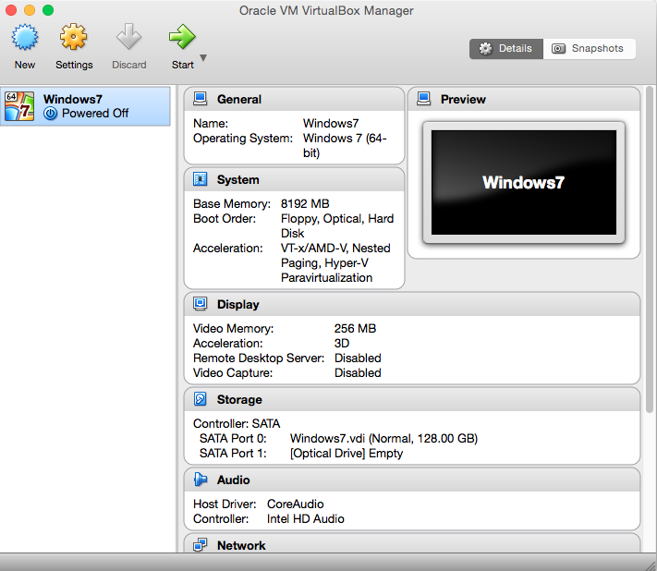
Task: Click the Audio section speaker icon
Action: coord(201,480)
